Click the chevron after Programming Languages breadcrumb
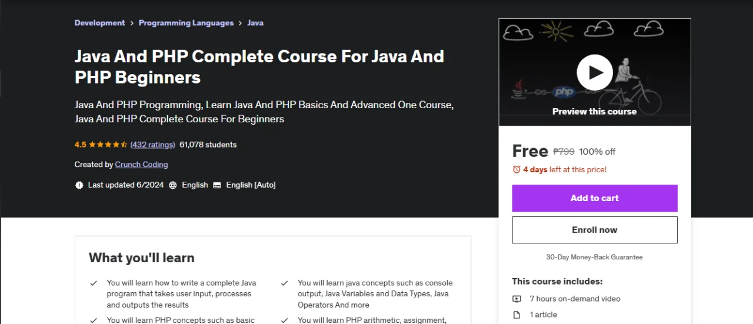Screen dimensions: 753x324 [x=240, y=23]
